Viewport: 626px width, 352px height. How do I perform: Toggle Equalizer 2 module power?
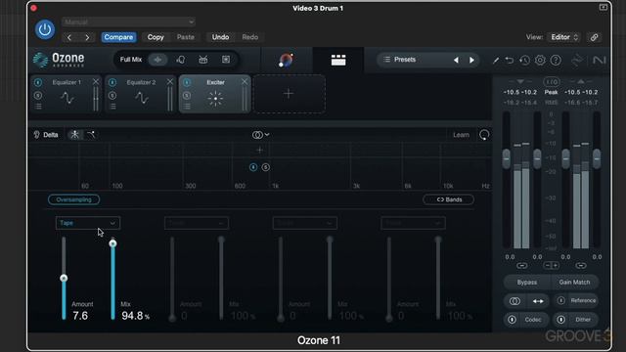112,82
